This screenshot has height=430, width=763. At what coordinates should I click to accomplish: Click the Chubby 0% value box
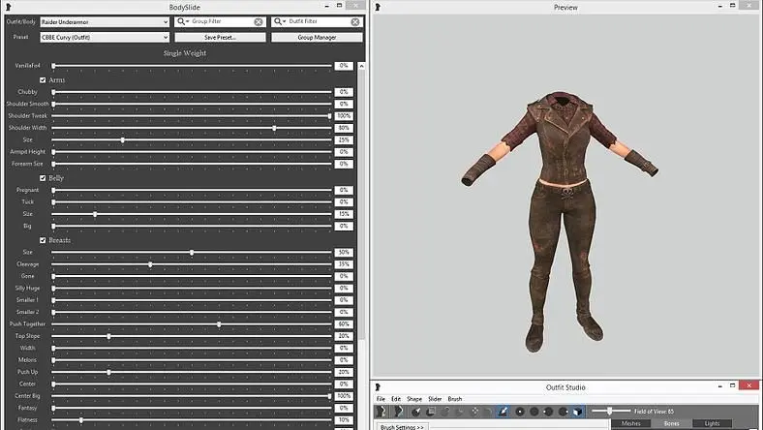pyautogui.click(x=344, y=92)
